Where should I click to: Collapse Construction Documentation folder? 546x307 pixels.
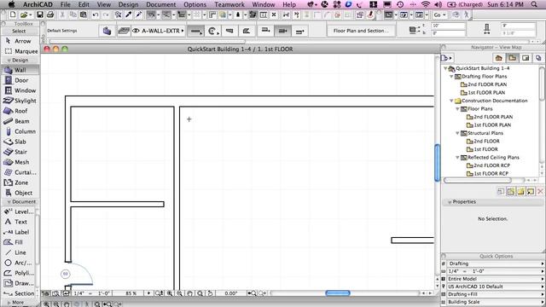click(451, 101)
